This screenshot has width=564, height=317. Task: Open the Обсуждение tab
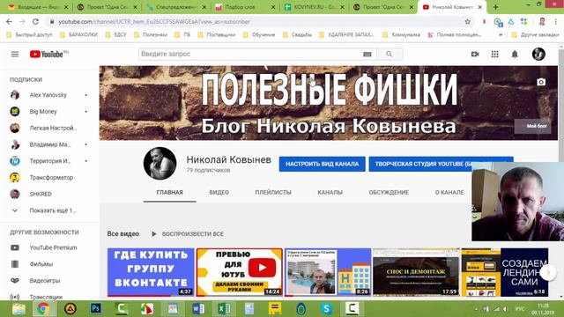tap(389, 192)
